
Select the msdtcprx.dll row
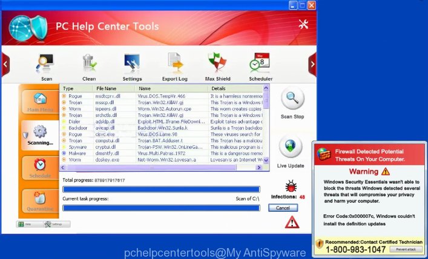coord(161,96)
